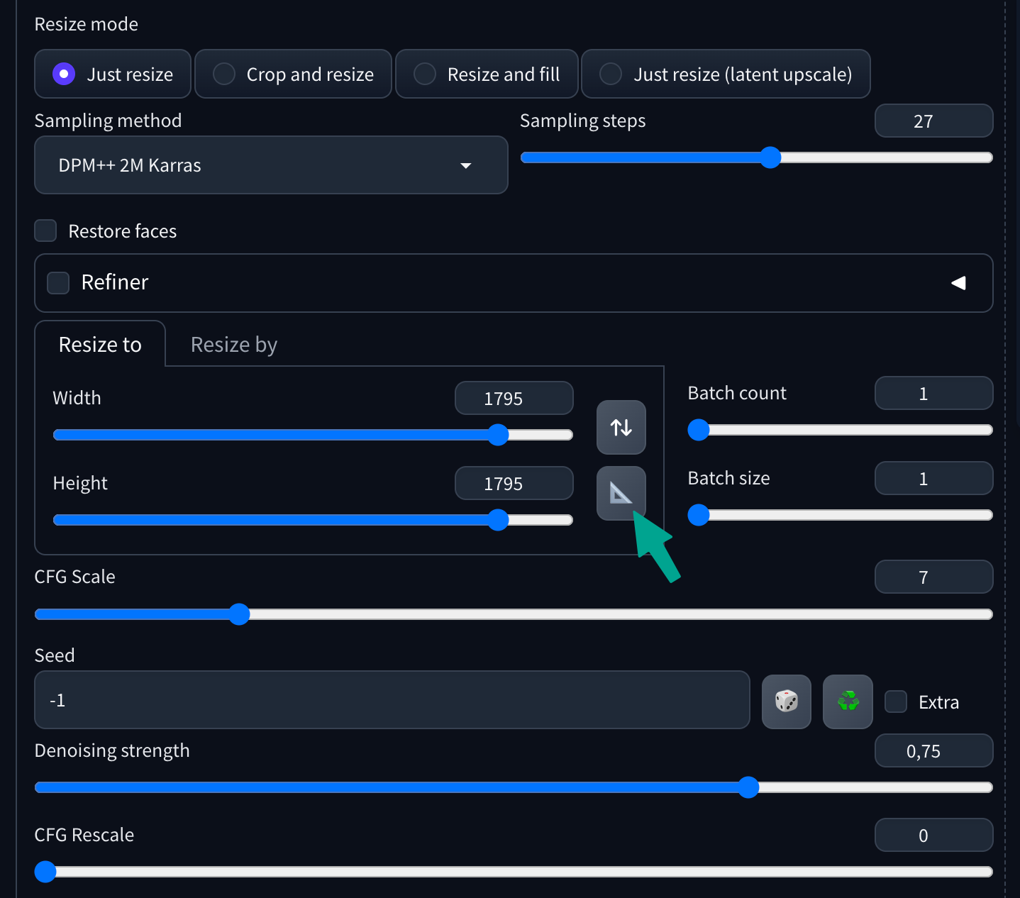Screen dimensions: 1020x898
Task: Click the Height value field
Action: 514,483
